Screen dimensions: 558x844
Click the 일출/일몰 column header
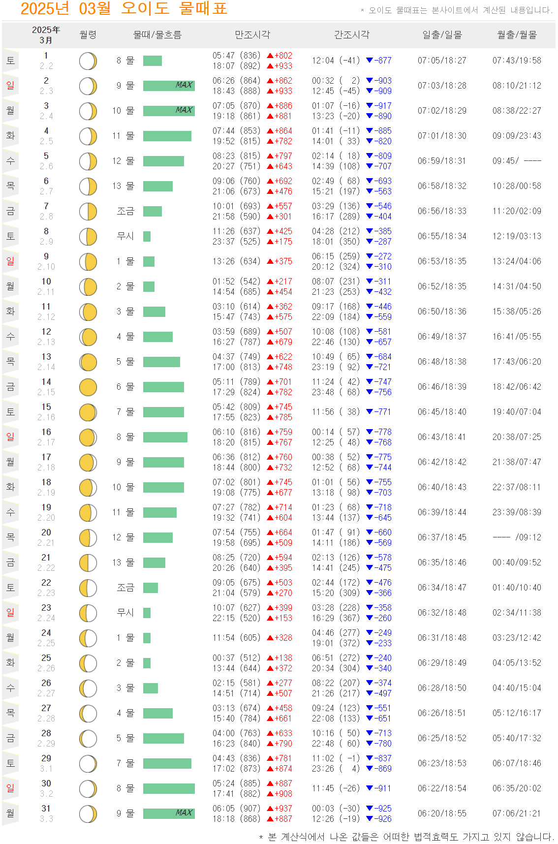click(x=442, y=35)
